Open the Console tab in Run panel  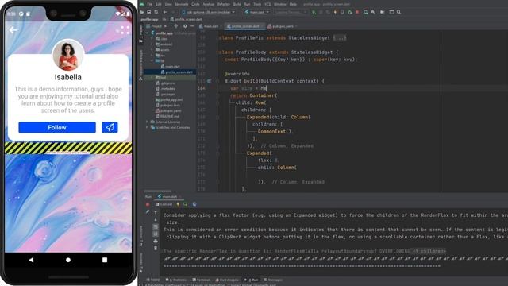[x=164, y=204]
